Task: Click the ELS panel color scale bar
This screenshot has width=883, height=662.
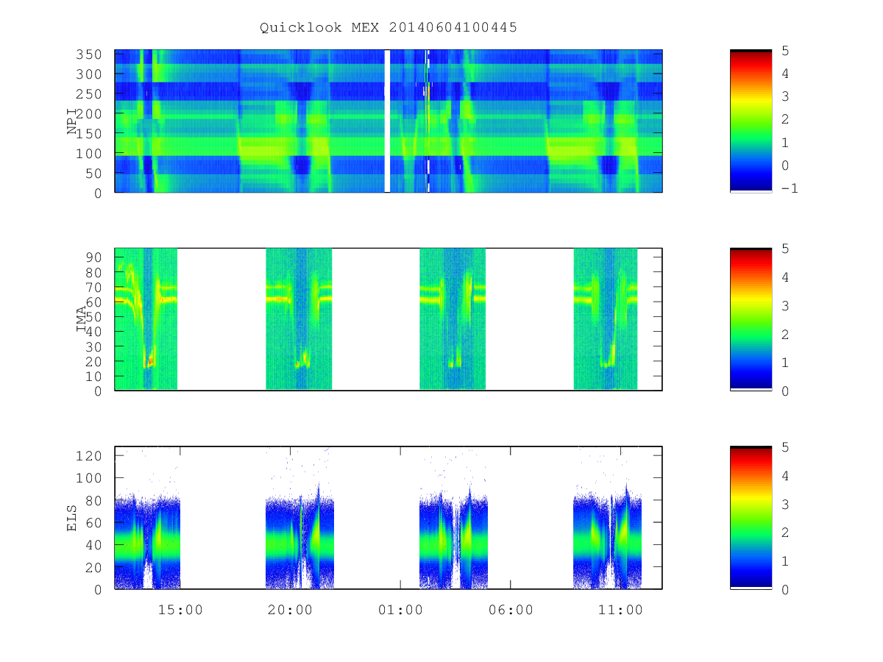Action: (751, 518)
